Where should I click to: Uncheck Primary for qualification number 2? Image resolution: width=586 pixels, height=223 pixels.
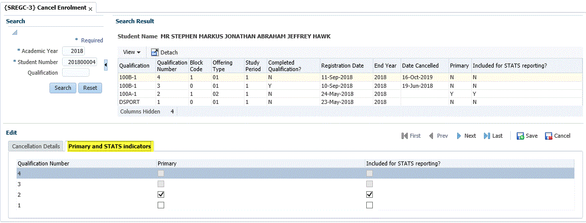pyautogui.click(x=161, y=194)
